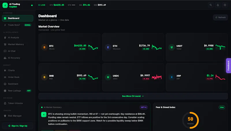Viewport: 231px width, 131px height.
Task: Click the ETH sparkline chart
Action: pos(157,47)
